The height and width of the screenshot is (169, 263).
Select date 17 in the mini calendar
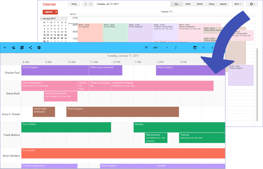(48, 34)
